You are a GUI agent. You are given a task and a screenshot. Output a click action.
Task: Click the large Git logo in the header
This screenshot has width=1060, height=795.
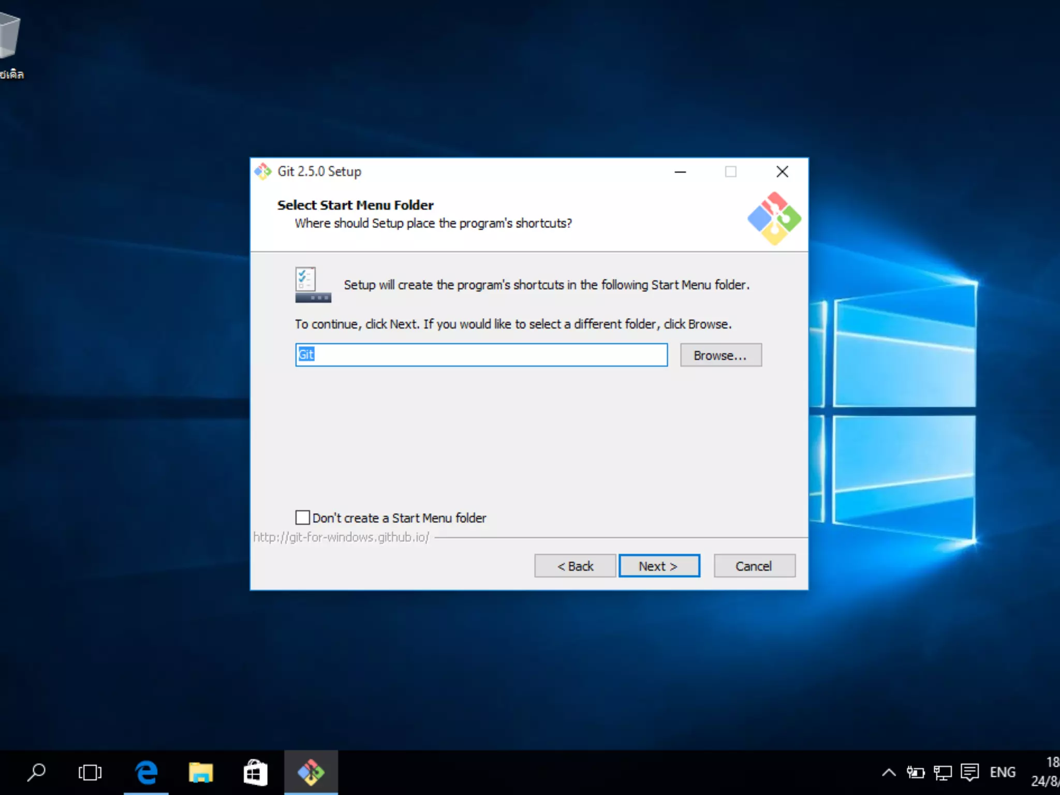(x=774, y=218)
